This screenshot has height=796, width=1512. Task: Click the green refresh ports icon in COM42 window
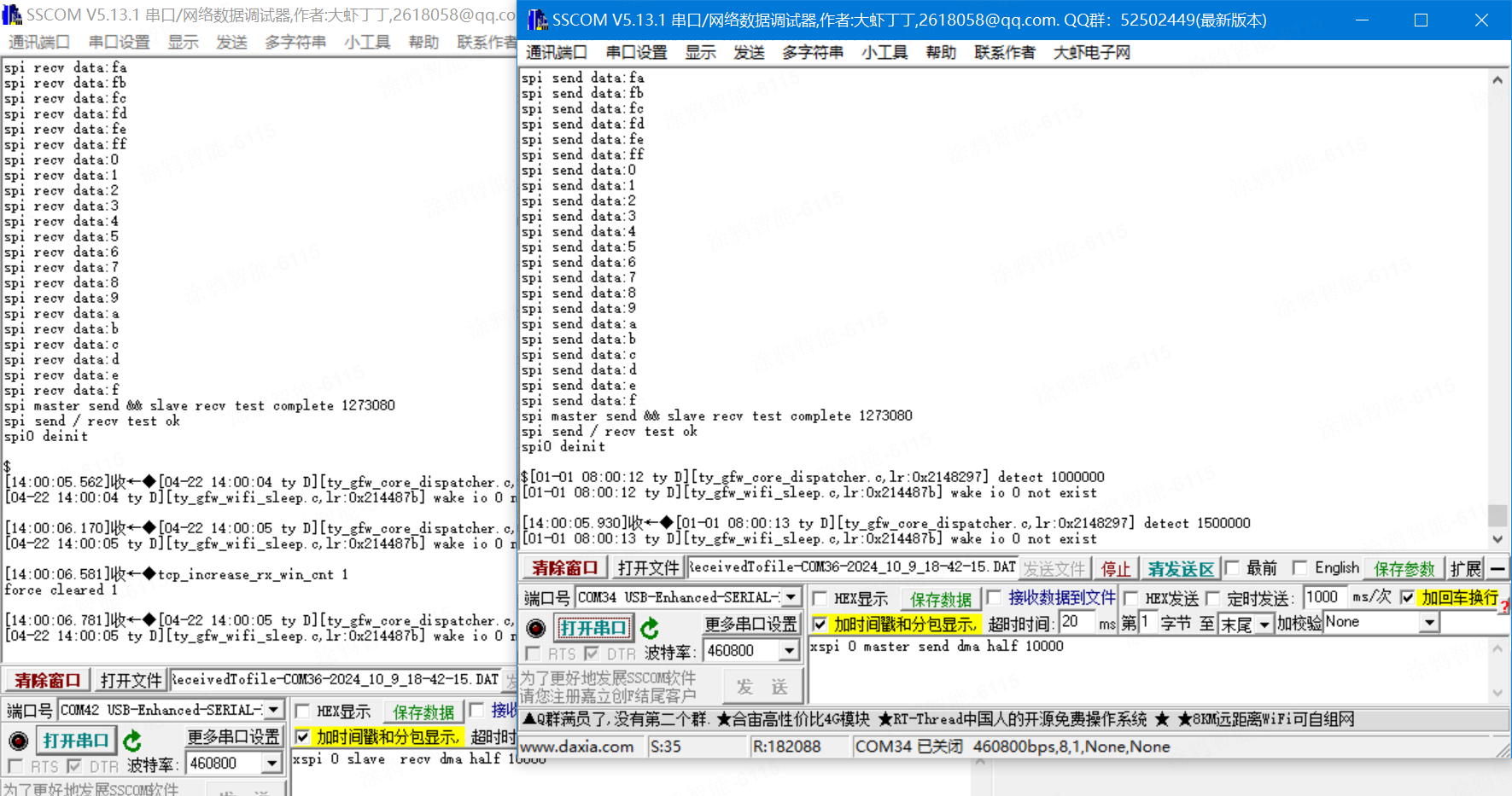[x=132, y=741]
